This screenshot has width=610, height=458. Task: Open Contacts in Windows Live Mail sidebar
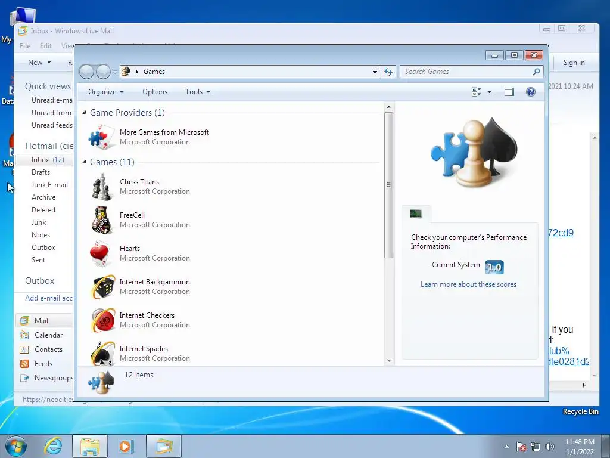coord(49,349)
